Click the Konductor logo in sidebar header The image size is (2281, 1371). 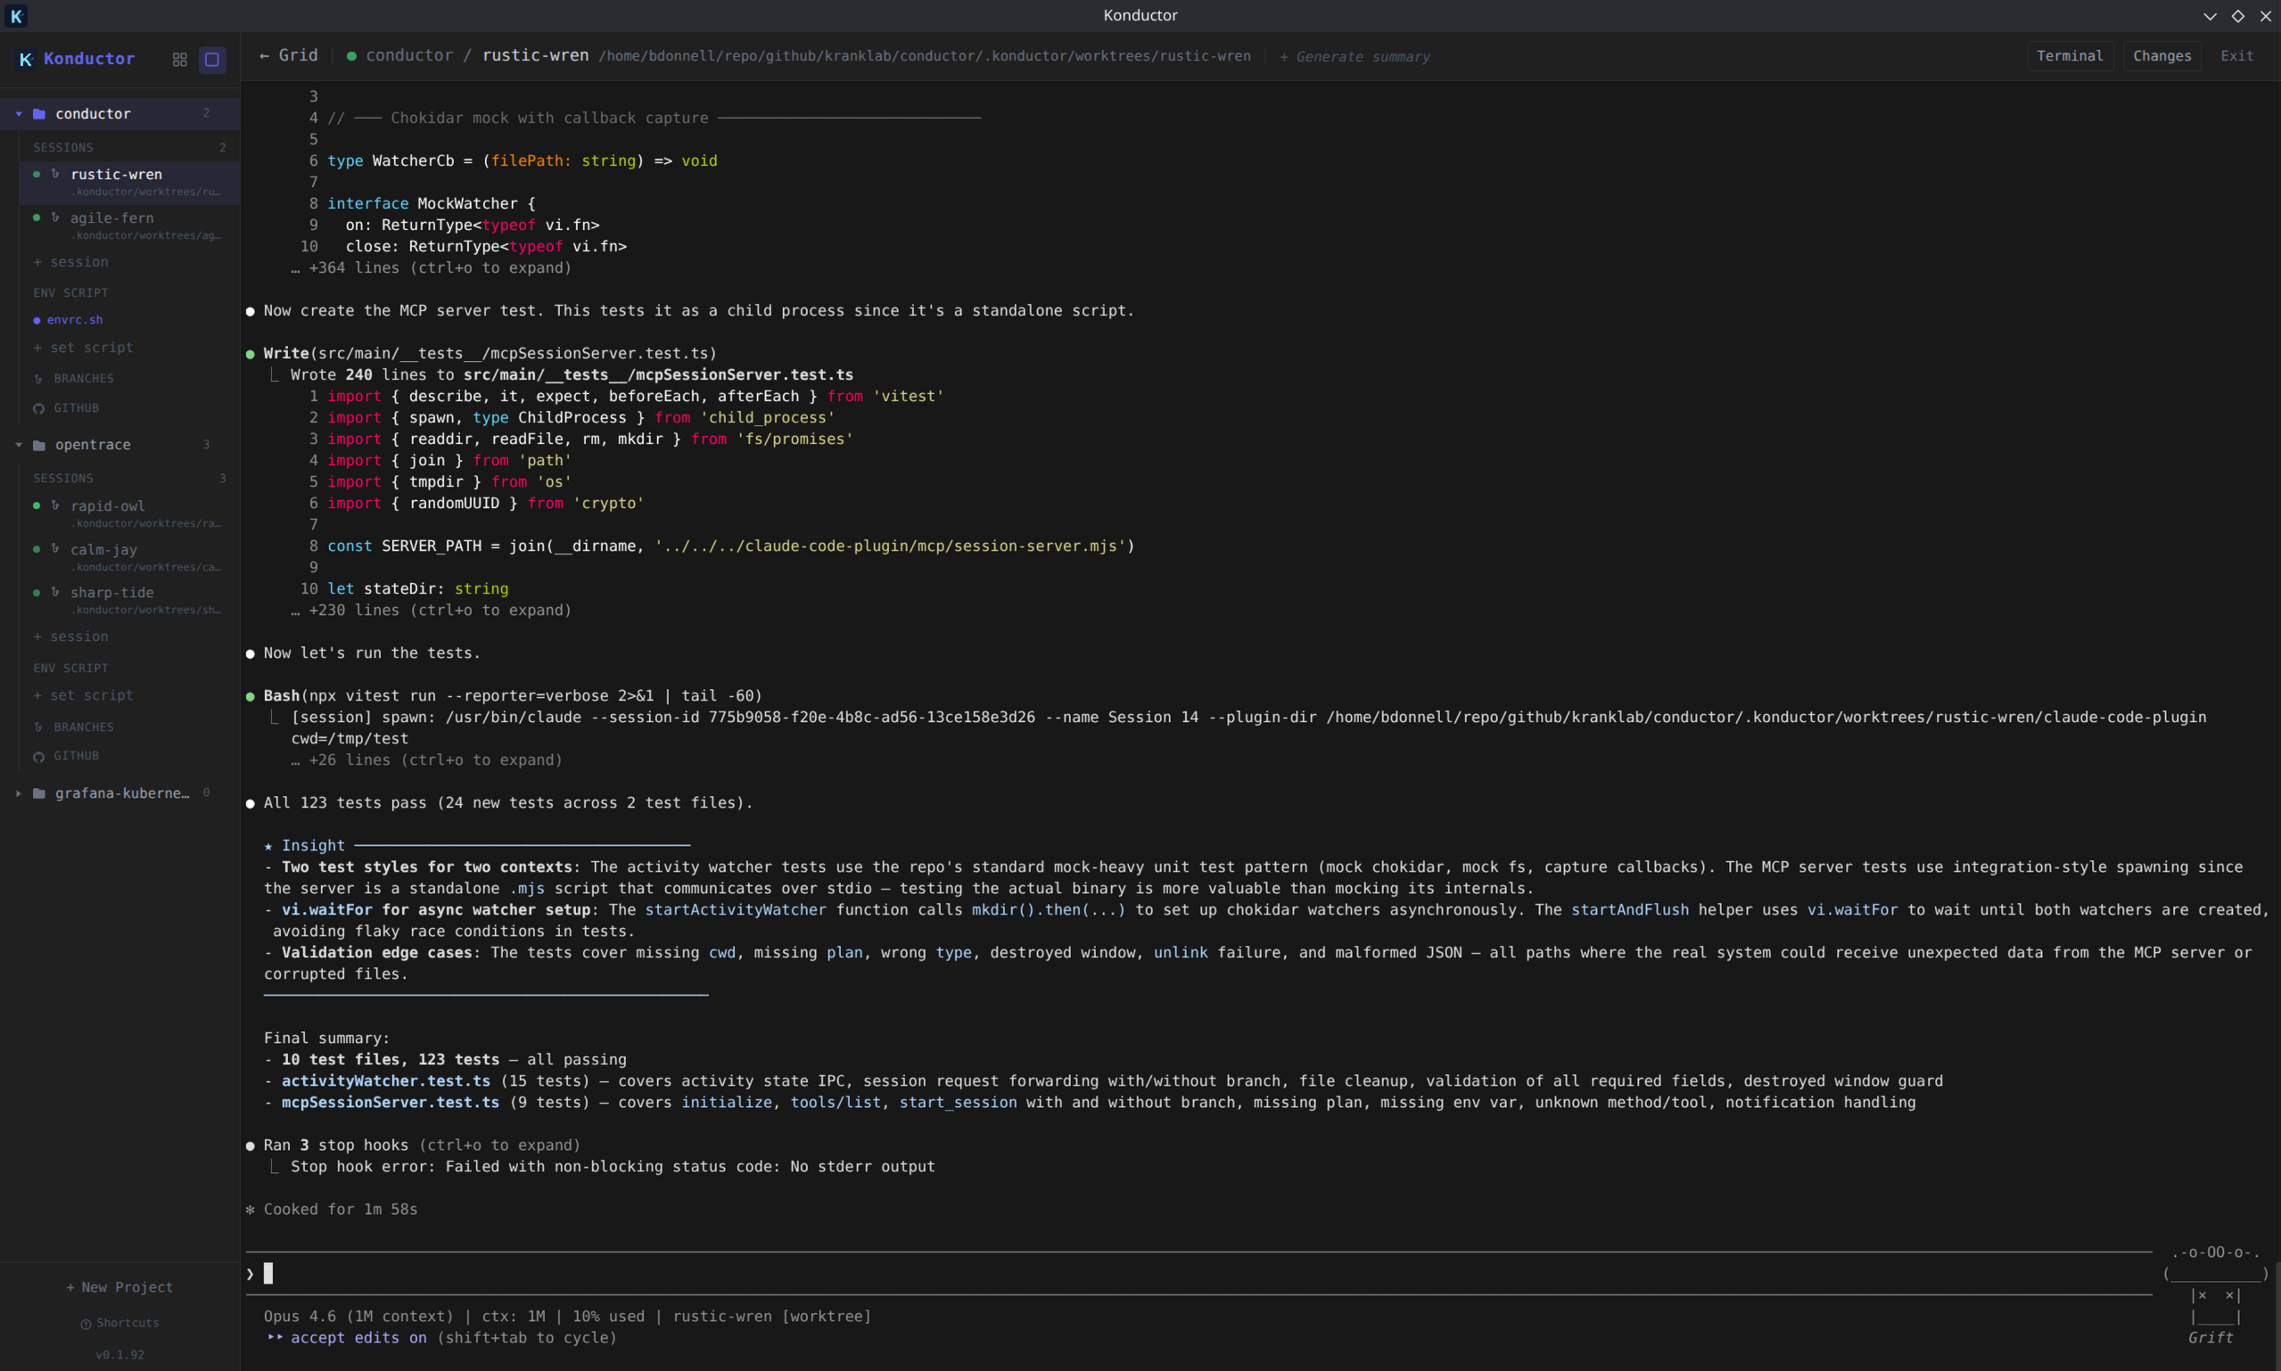coord(26,59)
